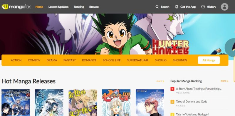
Task: Click the Search link in header
Action: coord(165,7)
